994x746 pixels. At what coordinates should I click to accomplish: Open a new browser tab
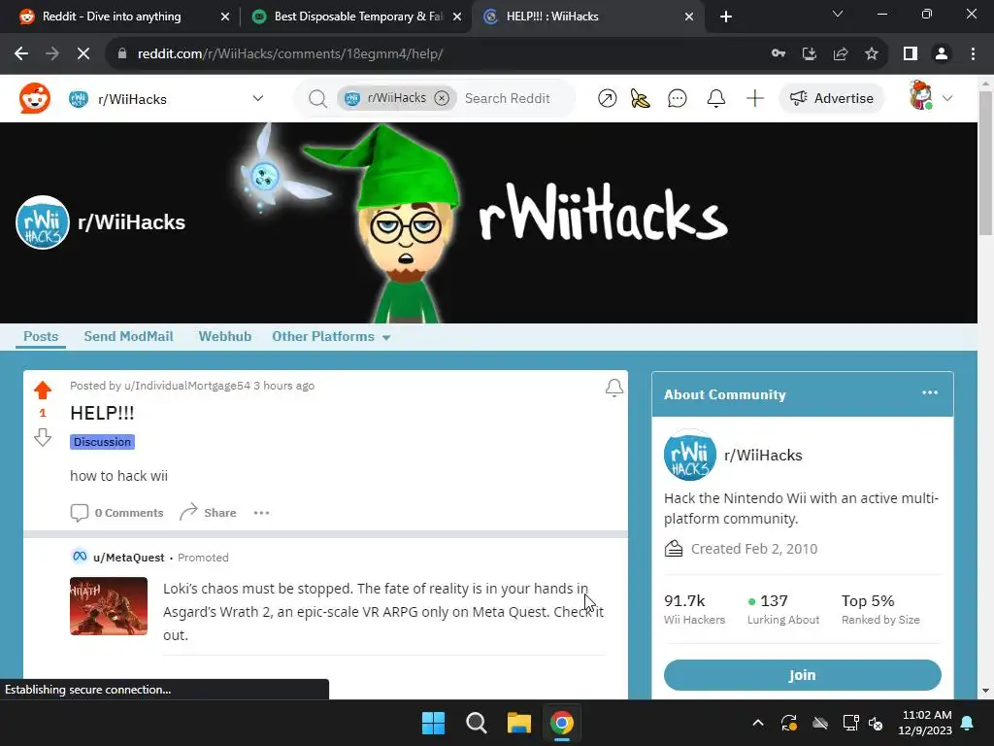(726, 17)
